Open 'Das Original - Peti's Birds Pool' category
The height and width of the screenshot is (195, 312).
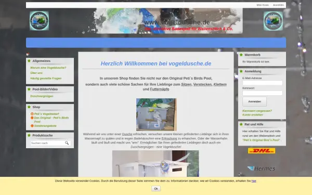tap(51, 120)
